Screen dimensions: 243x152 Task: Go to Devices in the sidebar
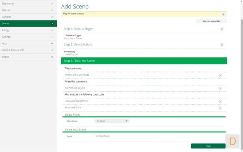click(28, 10)
